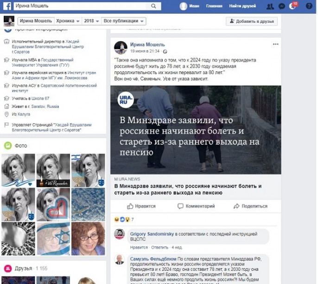Open Иван's profile avatar in top bar
The height and width of the screenshot is (284, 318).
(x=183, y=6)
